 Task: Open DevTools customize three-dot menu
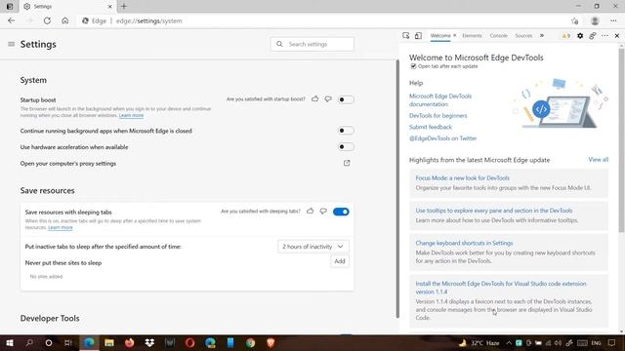[604, 36]
